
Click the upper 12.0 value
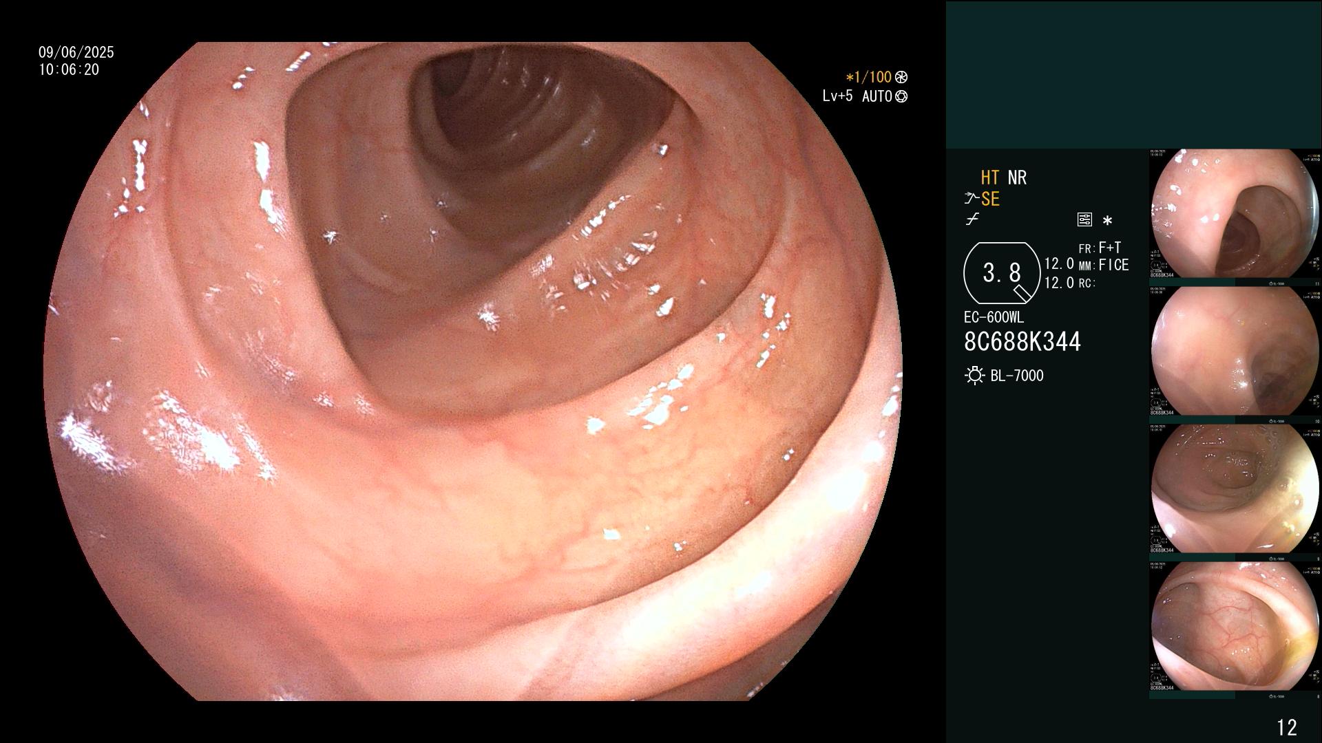pyautogui.click(x=1059, y=264)
